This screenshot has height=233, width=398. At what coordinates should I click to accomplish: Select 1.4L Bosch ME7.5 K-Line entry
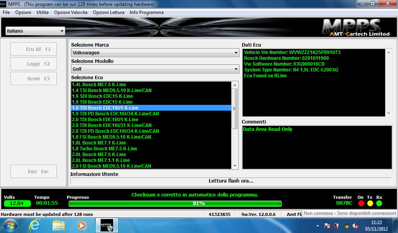tap(151, 84)
